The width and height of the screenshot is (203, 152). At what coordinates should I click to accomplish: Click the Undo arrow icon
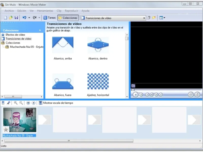pos(24,17)
